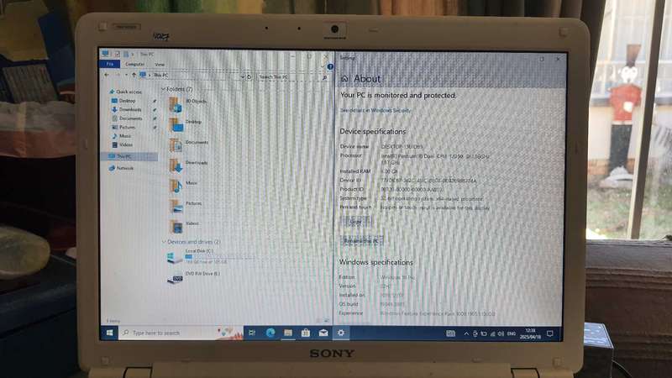
Task: Click the Up arrow in File Explorer
Action: tap(134, 75)
